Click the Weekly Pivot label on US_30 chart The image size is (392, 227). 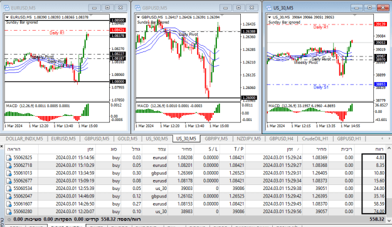(305, 63)
